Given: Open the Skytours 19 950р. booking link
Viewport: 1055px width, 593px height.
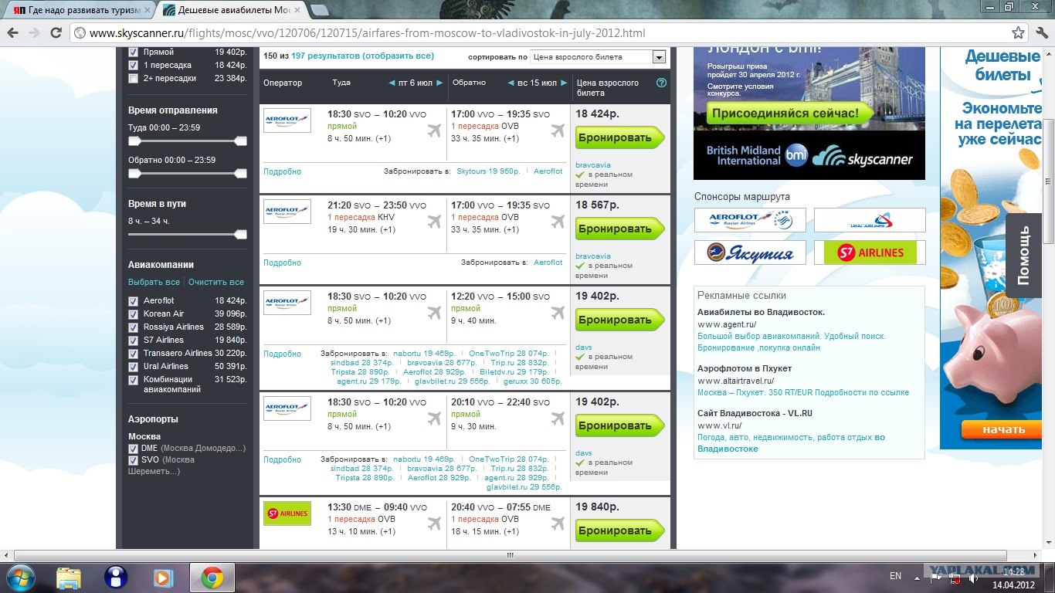Looking at the screenshot, I should 488,171.
